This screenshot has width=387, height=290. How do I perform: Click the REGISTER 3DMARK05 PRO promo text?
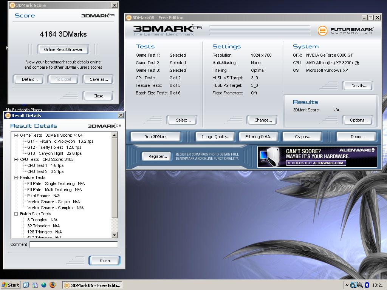click(207, 156)
